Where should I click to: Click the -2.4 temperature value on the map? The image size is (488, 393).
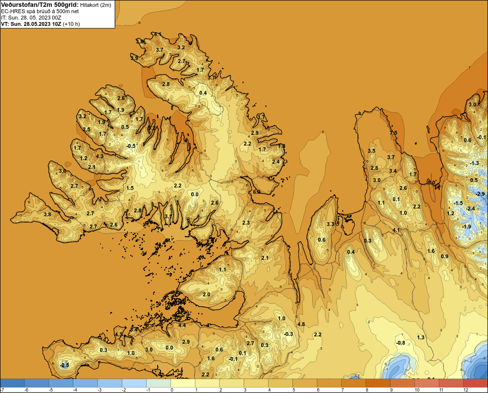(x=470, y=208)
